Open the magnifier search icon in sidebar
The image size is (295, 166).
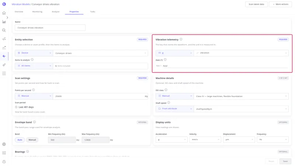(x=4, y=30)
